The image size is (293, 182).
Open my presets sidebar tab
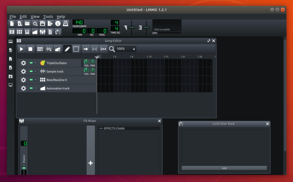coord(11,67)
